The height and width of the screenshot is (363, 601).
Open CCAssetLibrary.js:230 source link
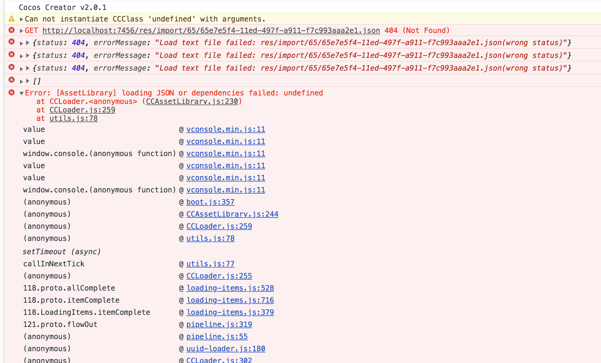(x=192, y=102)
